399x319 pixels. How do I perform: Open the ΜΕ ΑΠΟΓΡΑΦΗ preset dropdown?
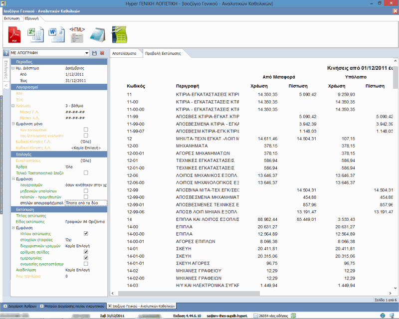[87, 52]
